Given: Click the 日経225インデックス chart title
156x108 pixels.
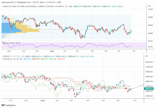Looking at the screenshot, I should pos(11,56).
